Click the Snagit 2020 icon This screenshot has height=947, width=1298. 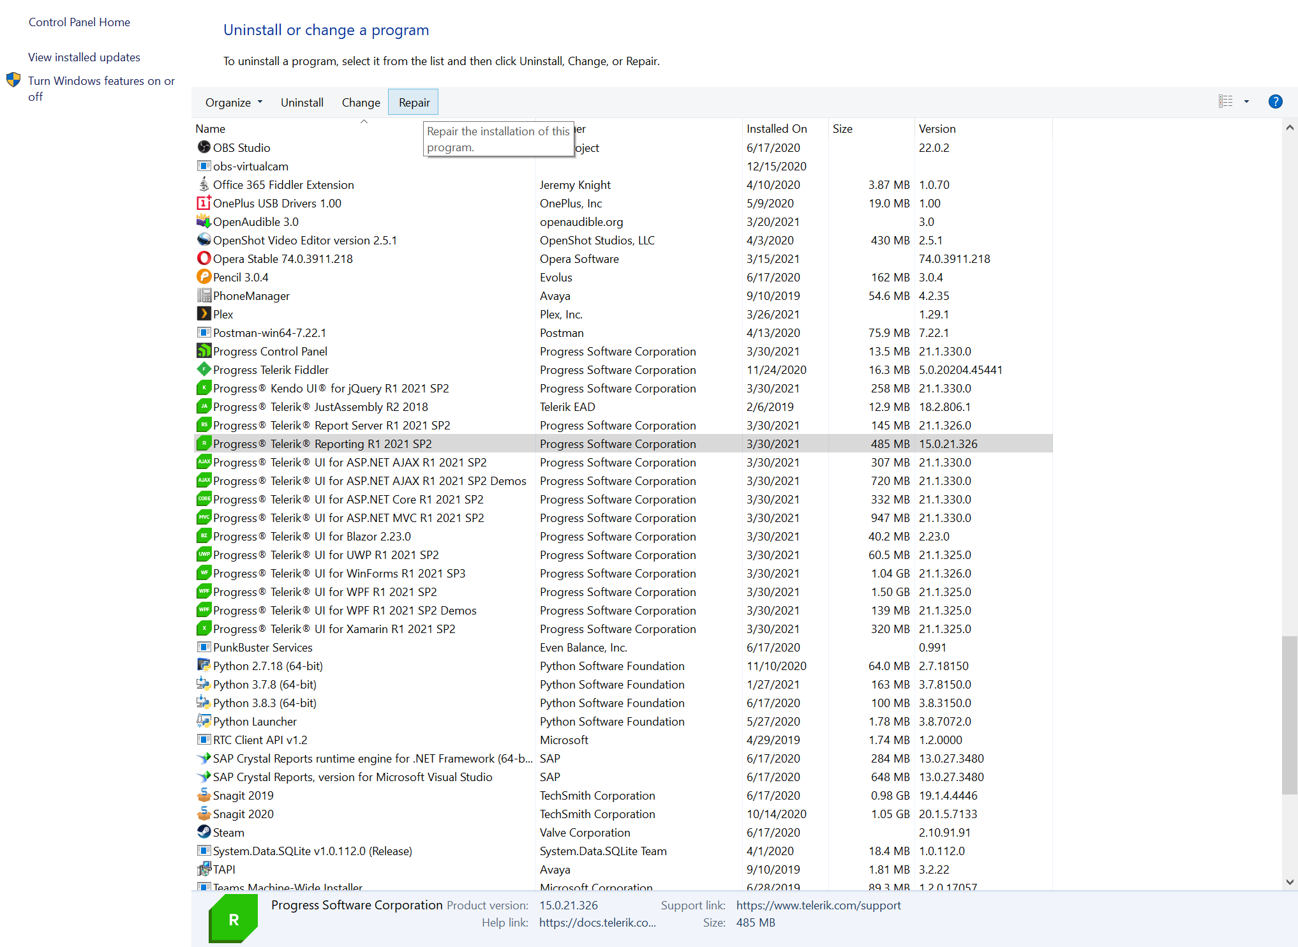pos(204,814)
